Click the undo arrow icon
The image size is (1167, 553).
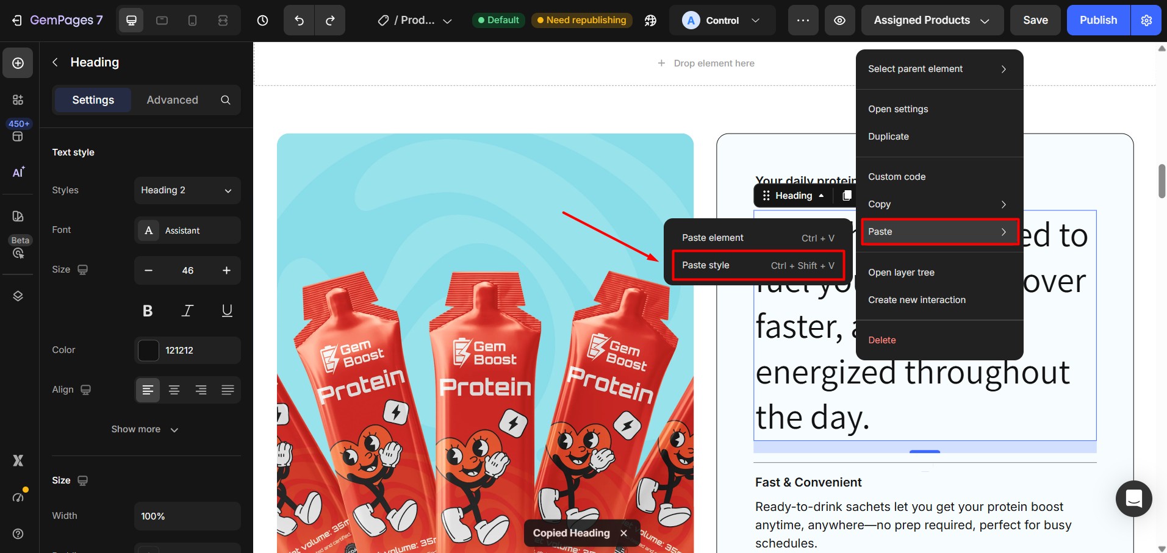pos(299,21)
